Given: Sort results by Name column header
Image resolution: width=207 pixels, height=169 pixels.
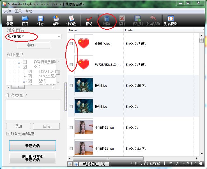Looking at the screenshot, I should click(x=96, y=30).
